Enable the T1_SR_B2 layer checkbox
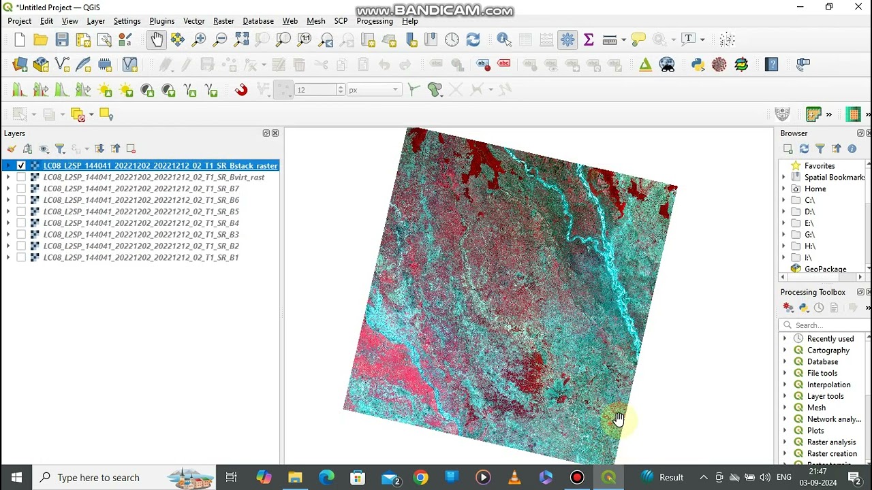Viewport: 872px width, 490px height. [21, 246]
